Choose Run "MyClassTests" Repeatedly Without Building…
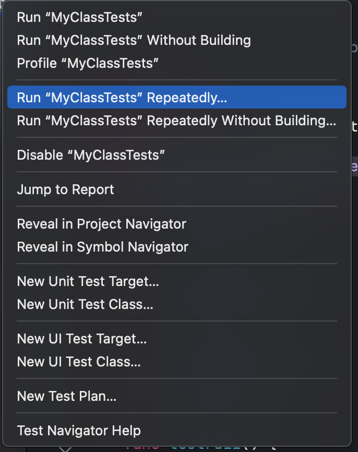Screen dimensions: 358x452 click(x=176, y=121)
